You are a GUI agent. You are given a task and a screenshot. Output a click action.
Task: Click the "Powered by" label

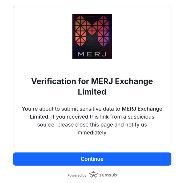[x=77, y=175]
